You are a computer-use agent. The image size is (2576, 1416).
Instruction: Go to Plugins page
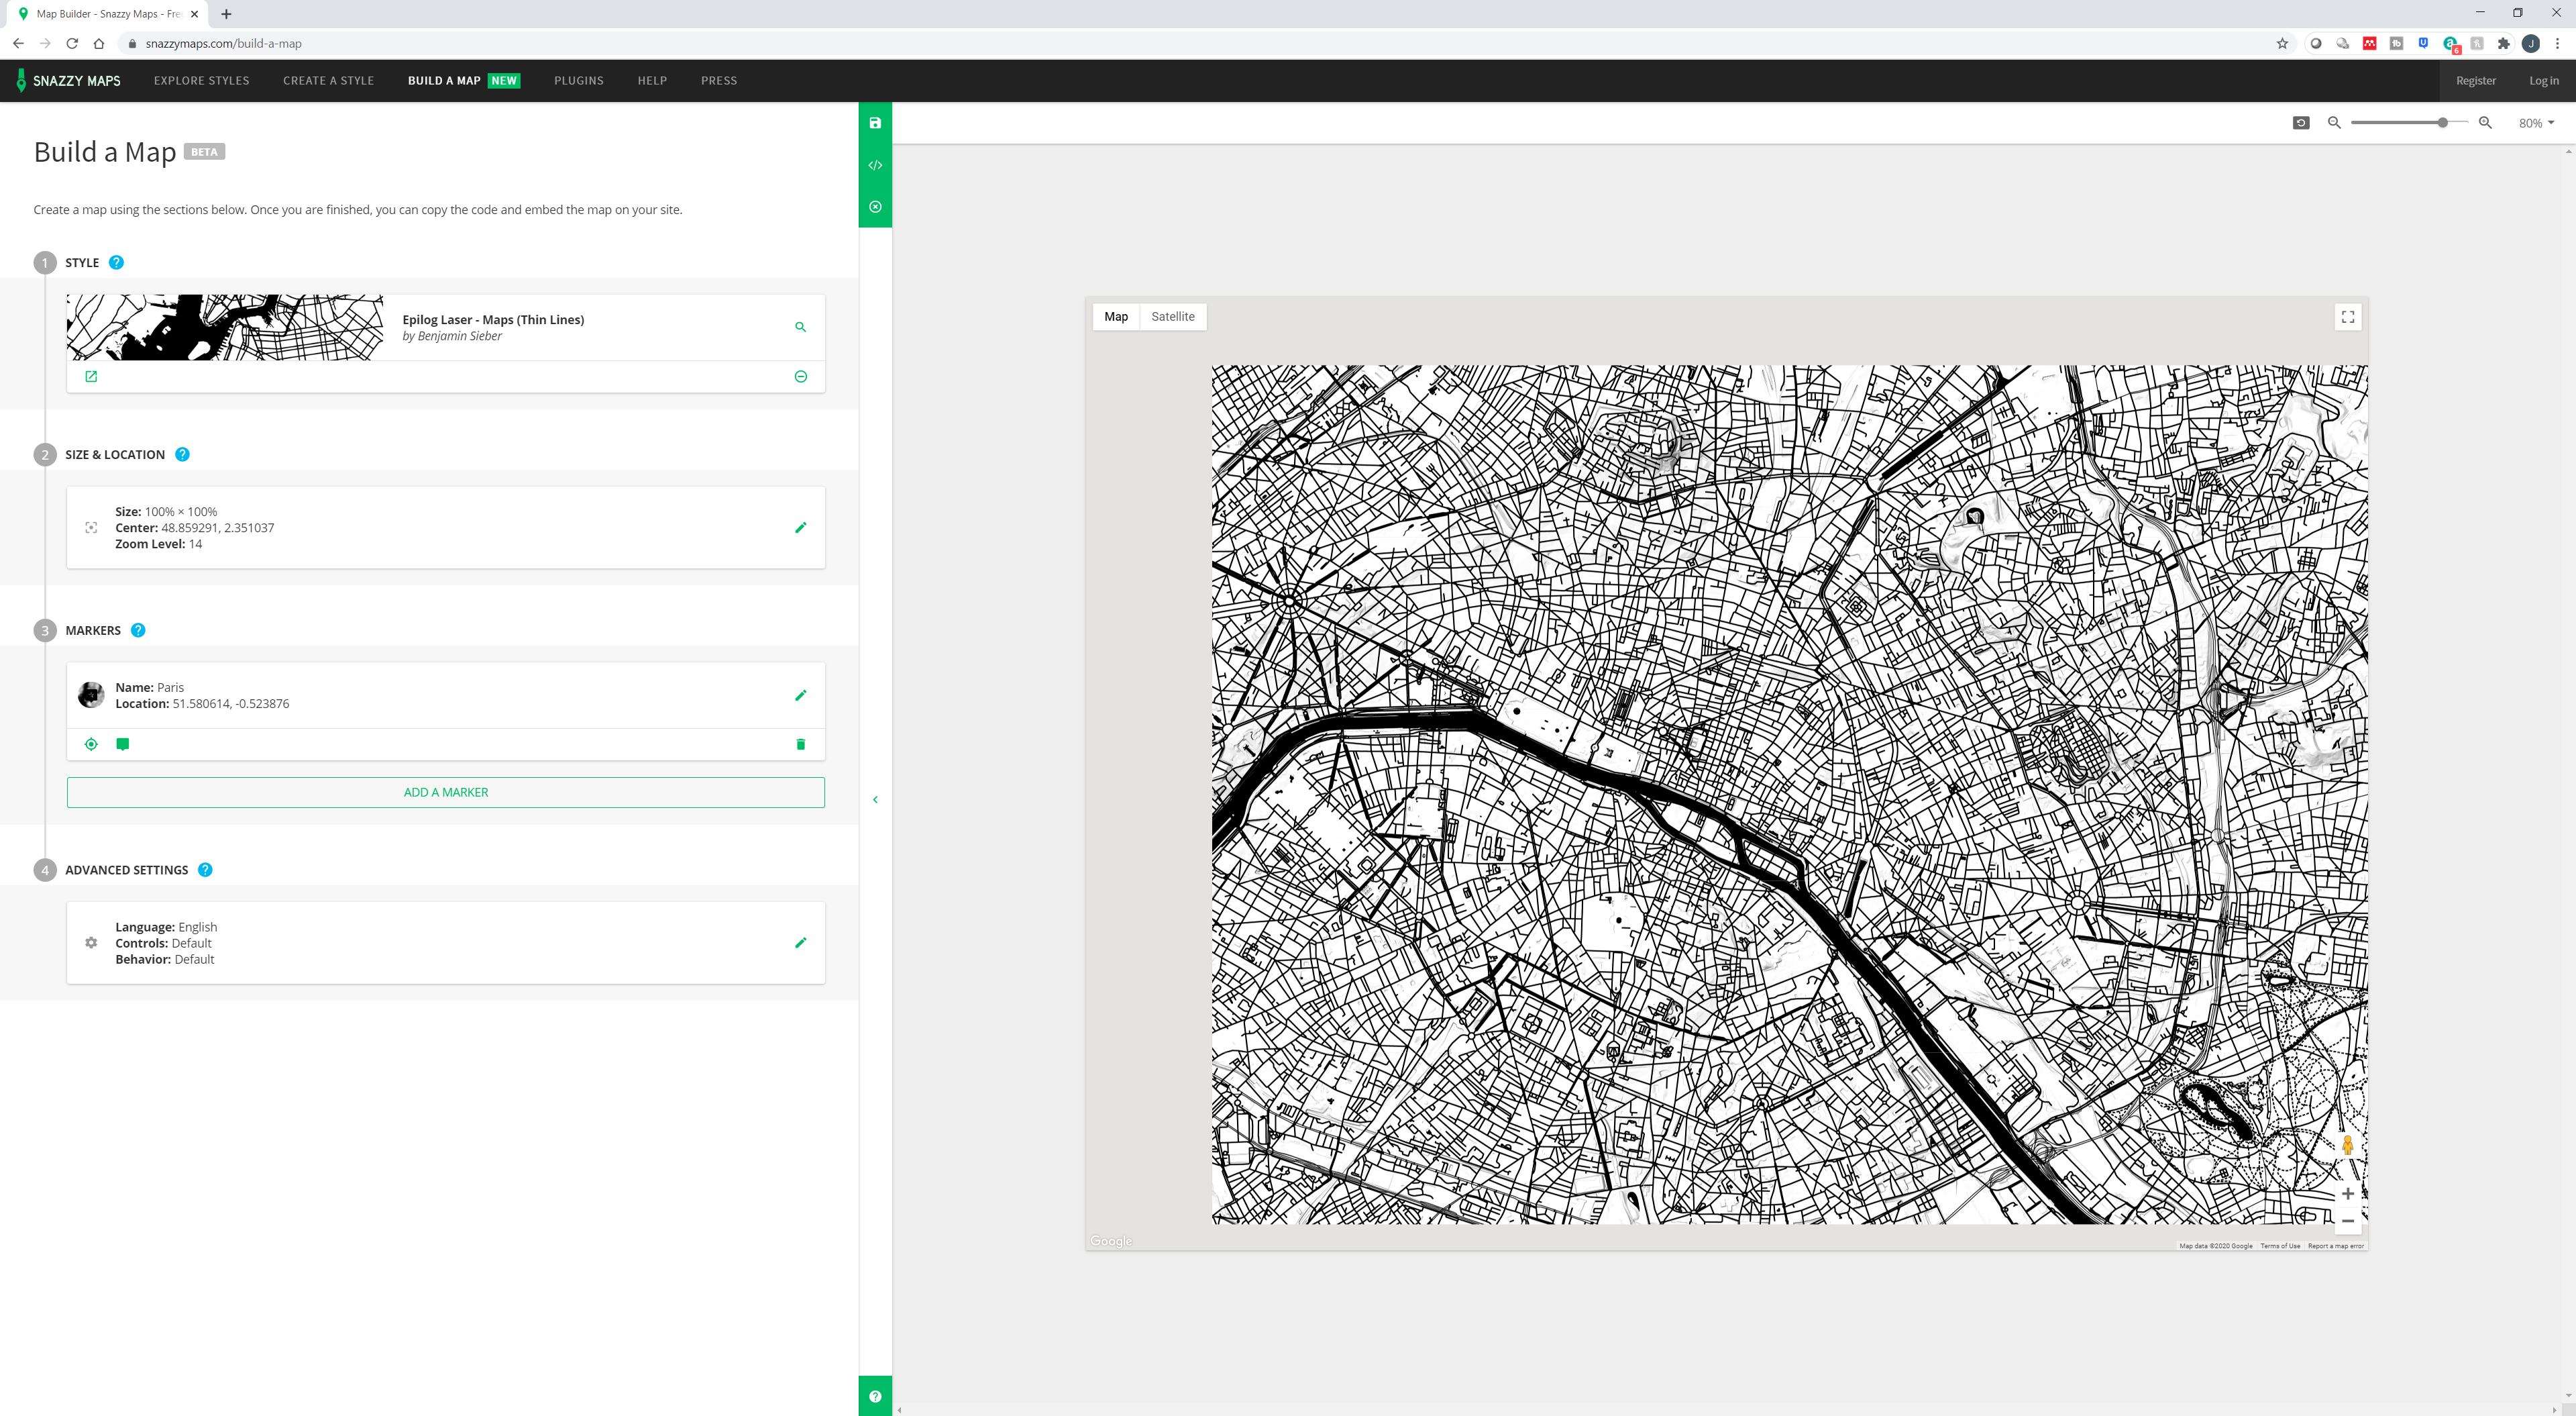pos(578,80)
